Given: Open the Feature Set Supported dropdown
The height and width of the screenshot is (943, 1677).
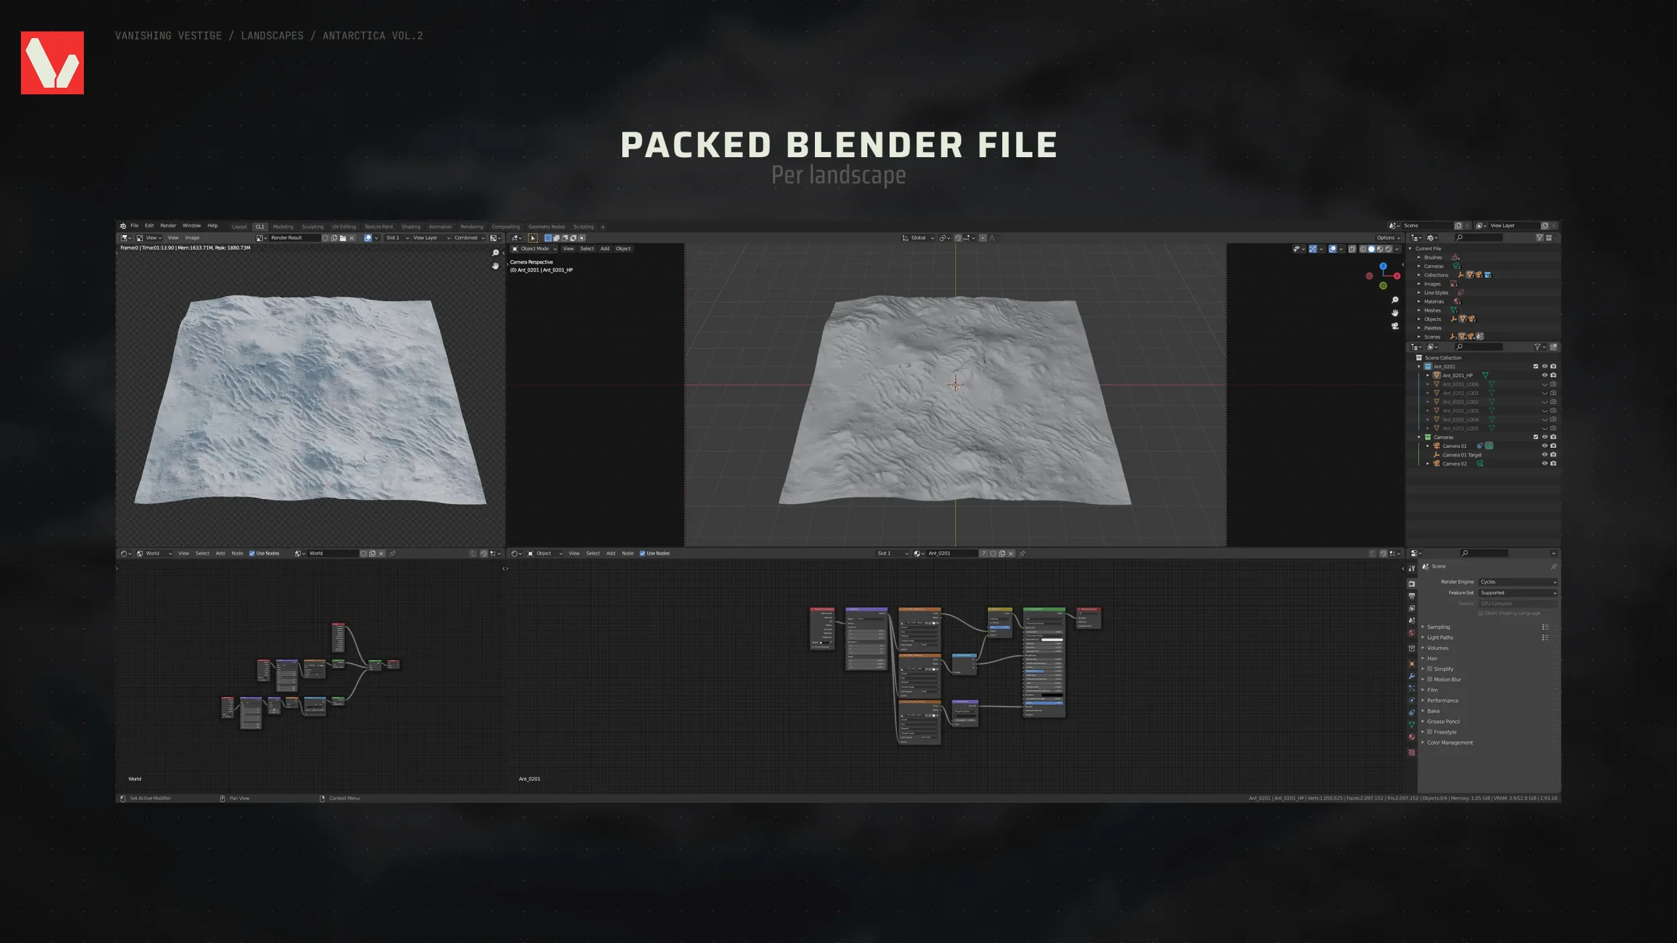Looking at the screenshot, I should [1518, 593].
